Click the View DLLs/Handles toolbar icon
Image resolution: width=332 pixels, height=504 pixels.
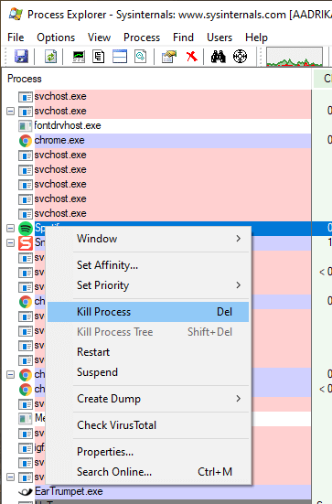141,57
